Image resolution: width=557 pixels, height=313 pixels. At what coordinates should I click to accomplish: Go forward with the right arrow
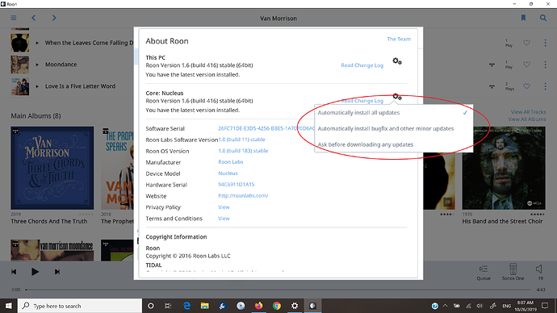54,18
